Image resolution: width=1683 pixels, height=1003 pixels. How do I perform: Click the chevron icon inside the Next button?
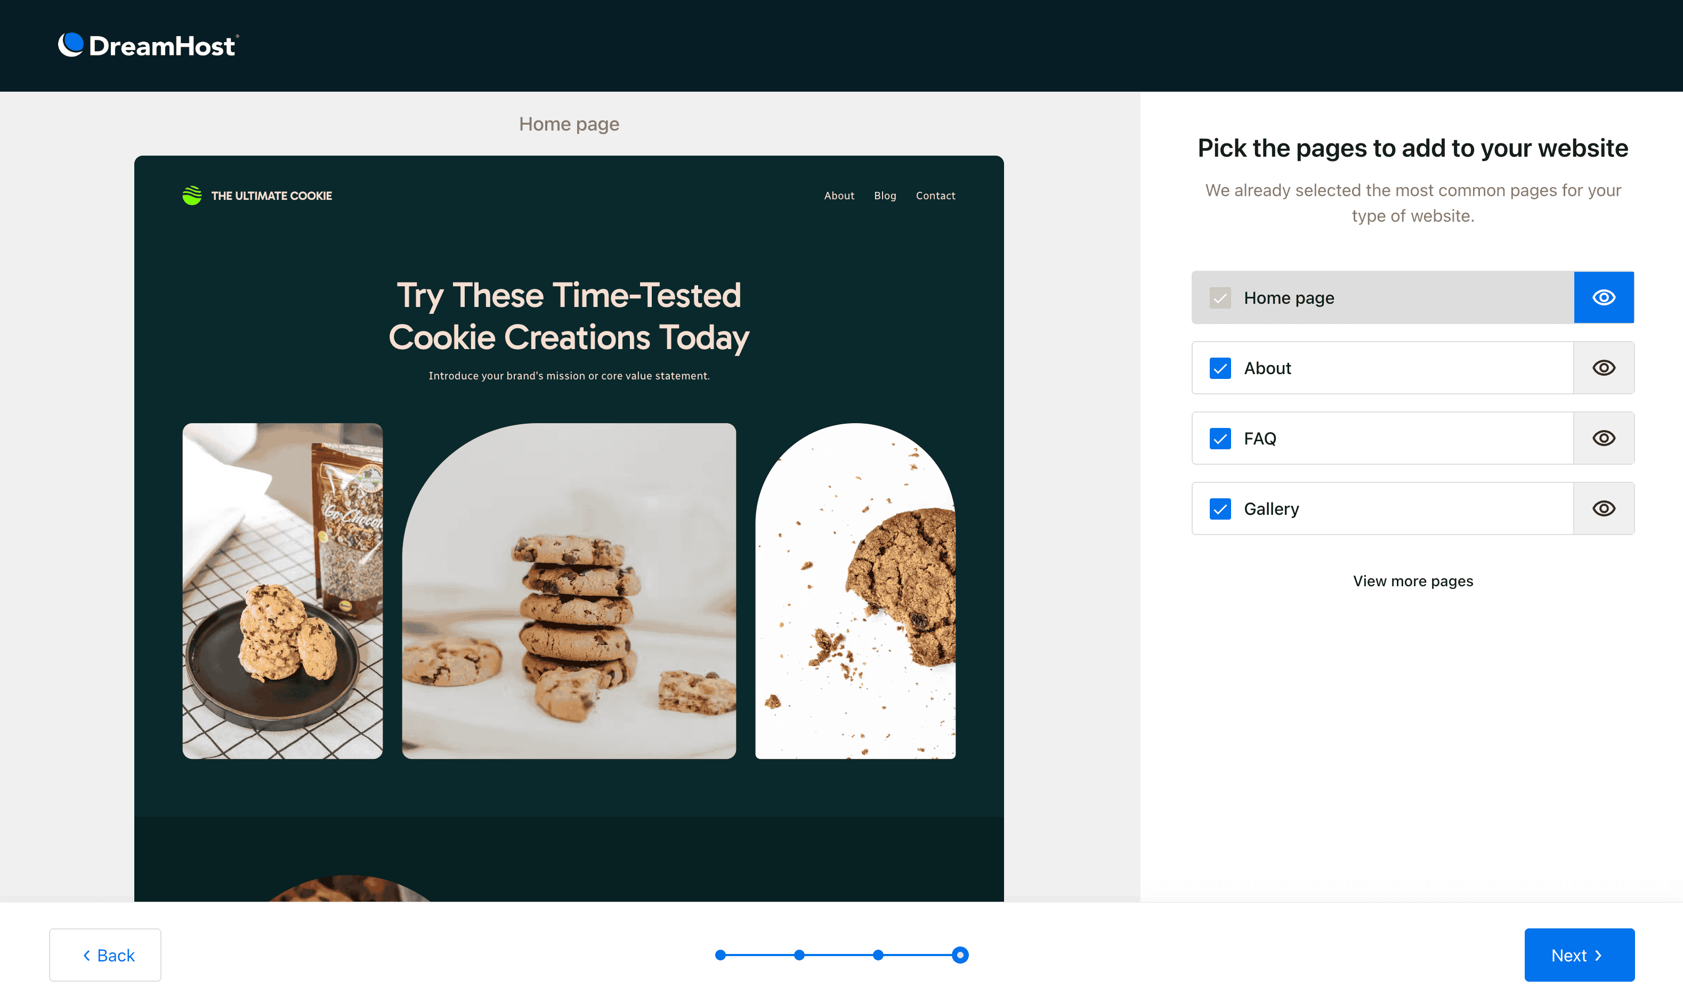1598,955
